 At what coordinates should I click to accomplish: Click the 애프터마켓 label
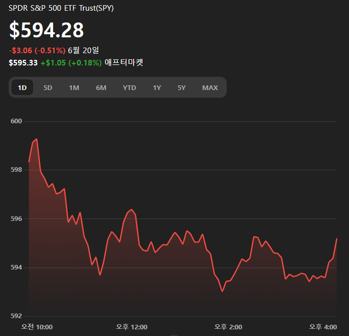coord(124,62)
